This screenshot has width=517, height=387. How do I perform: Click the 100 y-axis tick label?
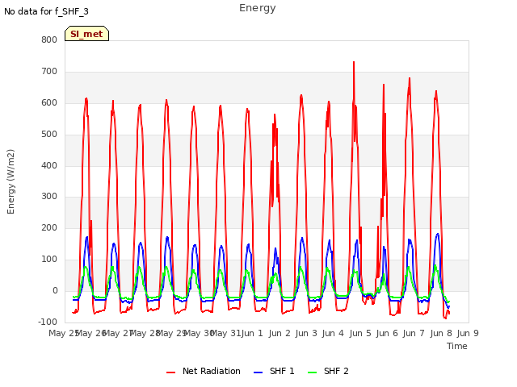tap(49, 260)
